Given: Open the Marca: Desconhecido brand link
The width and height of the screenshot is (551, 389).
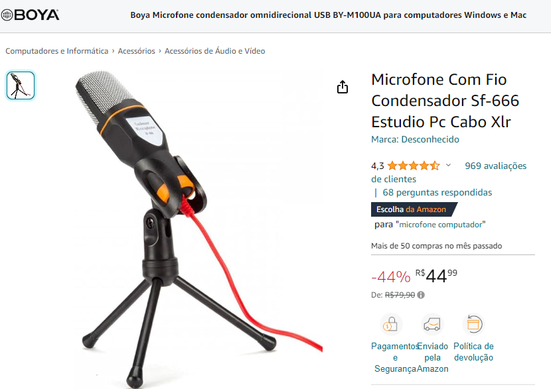Looking at the screenshot, I should 415,139.
